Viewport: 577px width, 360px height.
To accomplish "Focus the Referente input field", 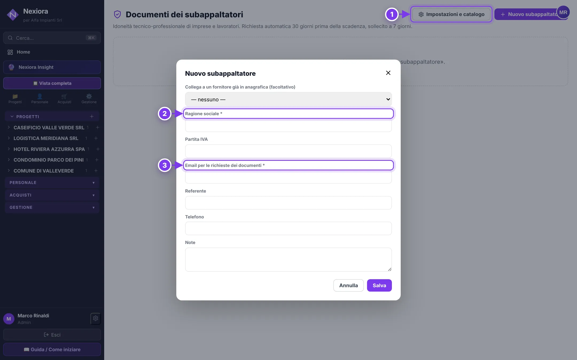I will pyautogui.click(x=288, y=203).
